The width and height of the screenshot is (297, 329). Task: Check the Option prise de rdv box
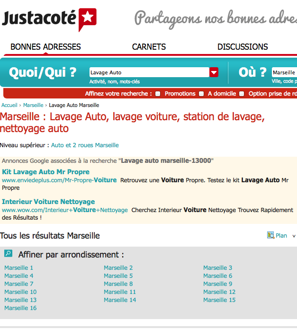pos(242,94)
